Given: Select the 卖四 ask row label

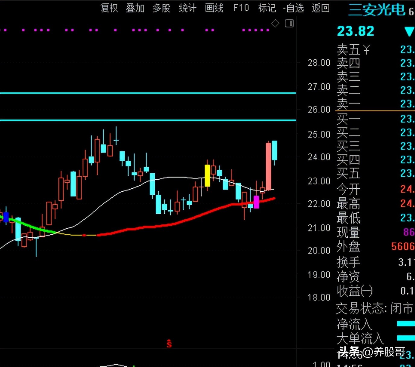Looking at the screenshot, I should tap(348, 63).
